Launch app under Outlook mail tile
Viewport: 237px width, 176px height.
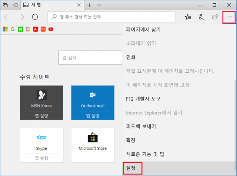point(93,115)
